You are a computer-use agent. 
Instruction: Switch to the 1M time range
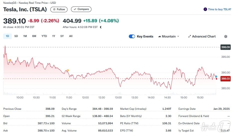25,36
